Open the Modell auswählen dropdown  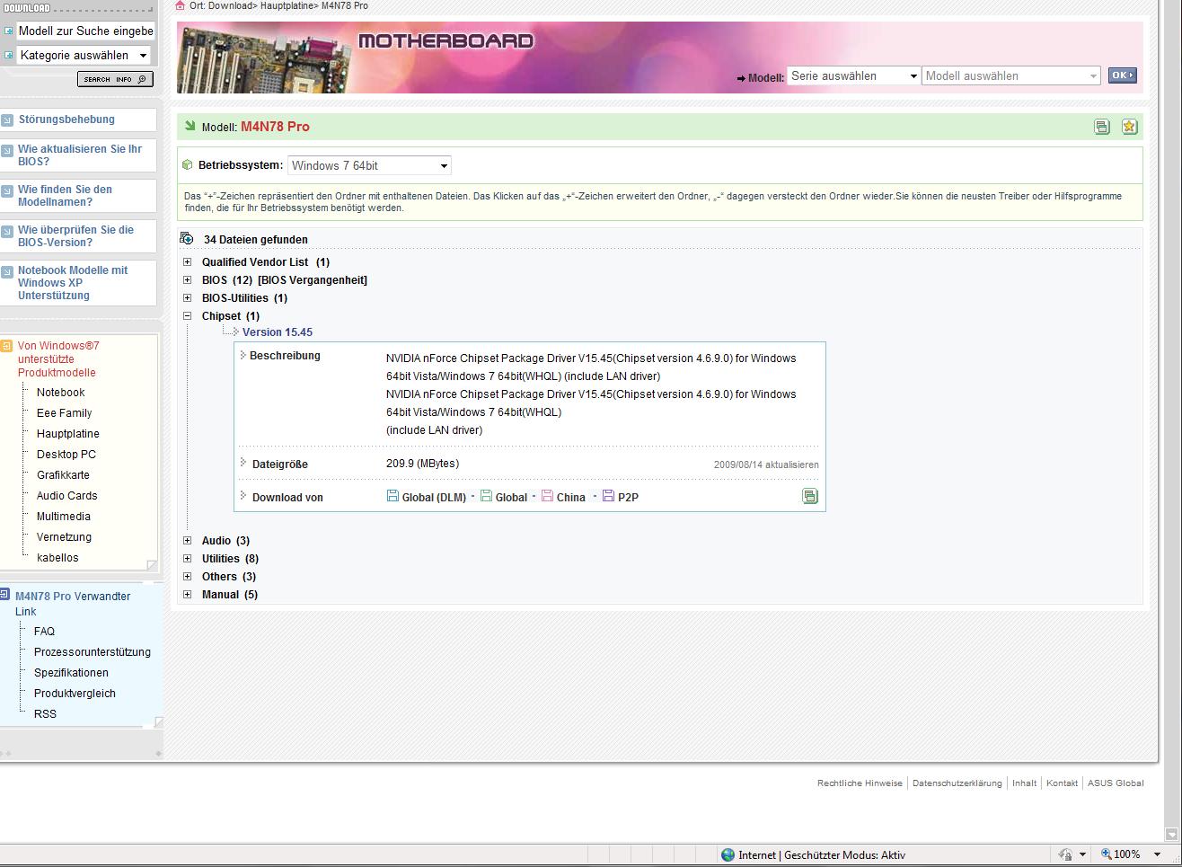click(x=1010, y=76)
